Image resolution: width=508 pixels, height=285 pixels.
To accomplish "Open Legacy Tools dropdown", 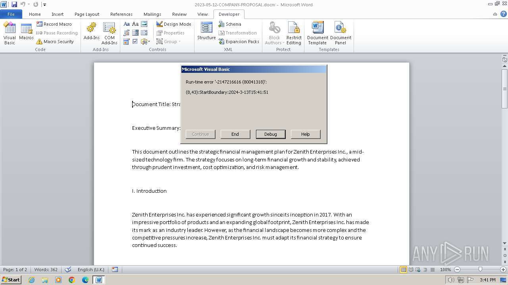I will pos(145,42).
